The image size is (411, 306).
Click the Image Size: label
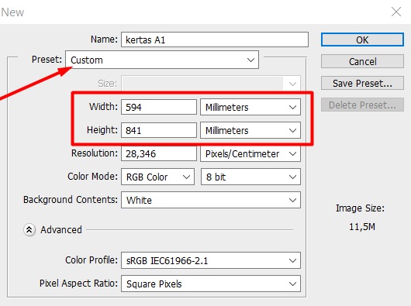(x=360, y=208)
